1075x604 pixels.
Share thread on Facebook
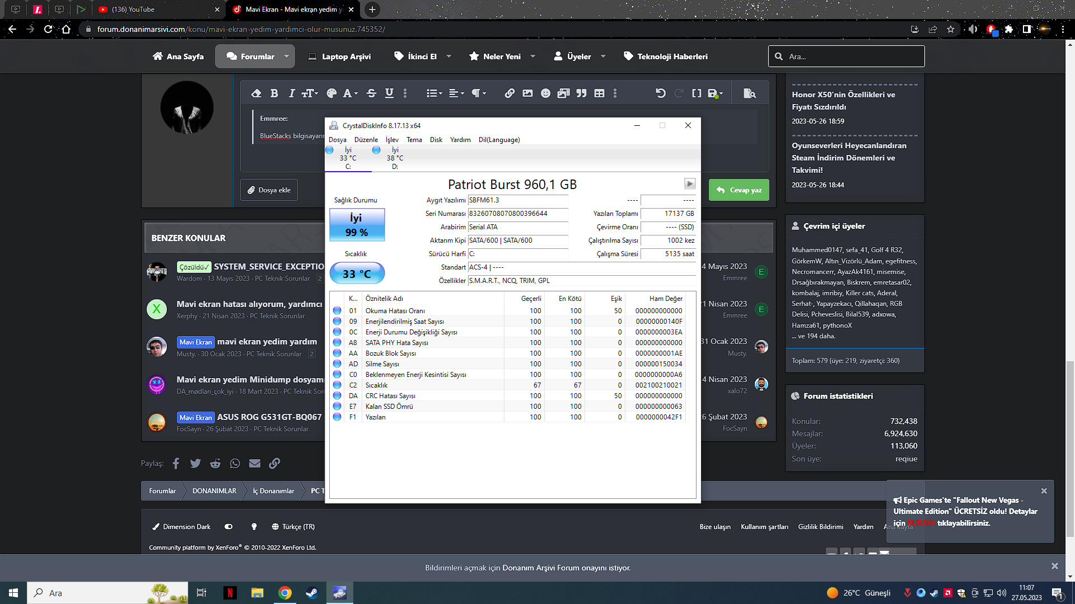coord(176,463)
